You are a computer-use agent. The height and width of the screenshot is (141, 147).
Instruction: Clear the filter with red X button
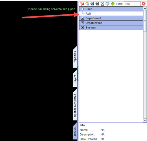pyautogui.click(x=143, y=4)
